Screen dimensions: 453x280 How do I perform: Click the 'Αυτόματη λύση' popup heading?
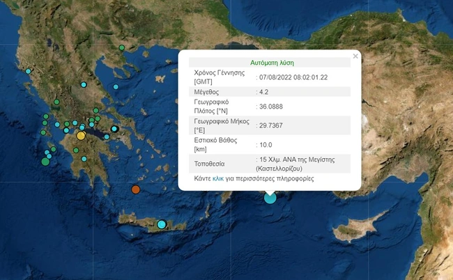pos(271,62)
